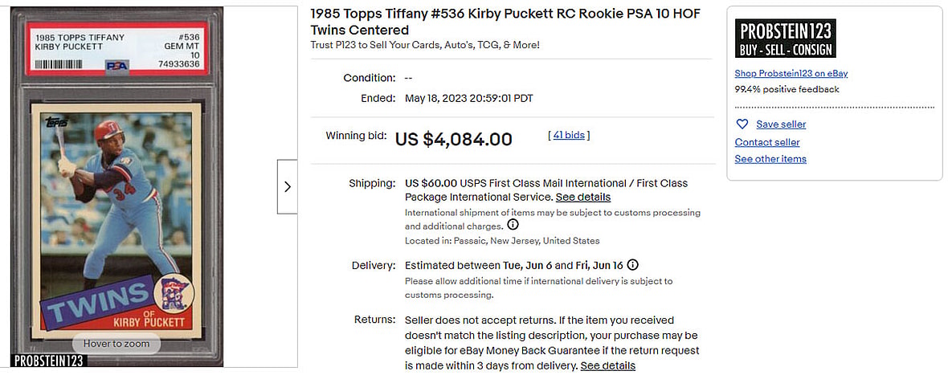Click the 'Save seller' link
This screenshot has height=375, width=948.
click(781, 124)
